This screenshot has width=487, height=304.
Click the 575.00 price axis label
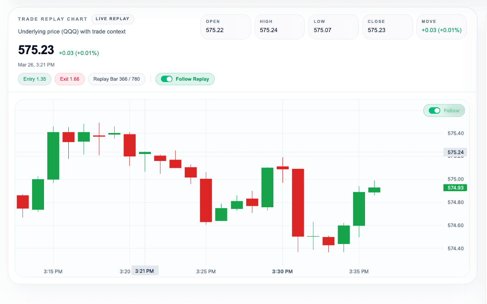click(x=455, y=179)
